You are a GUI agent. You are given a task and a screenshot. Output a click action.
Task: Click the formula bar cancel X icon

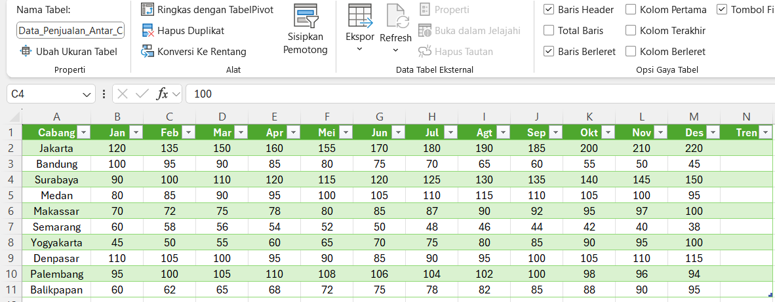[x=123, y=94]
